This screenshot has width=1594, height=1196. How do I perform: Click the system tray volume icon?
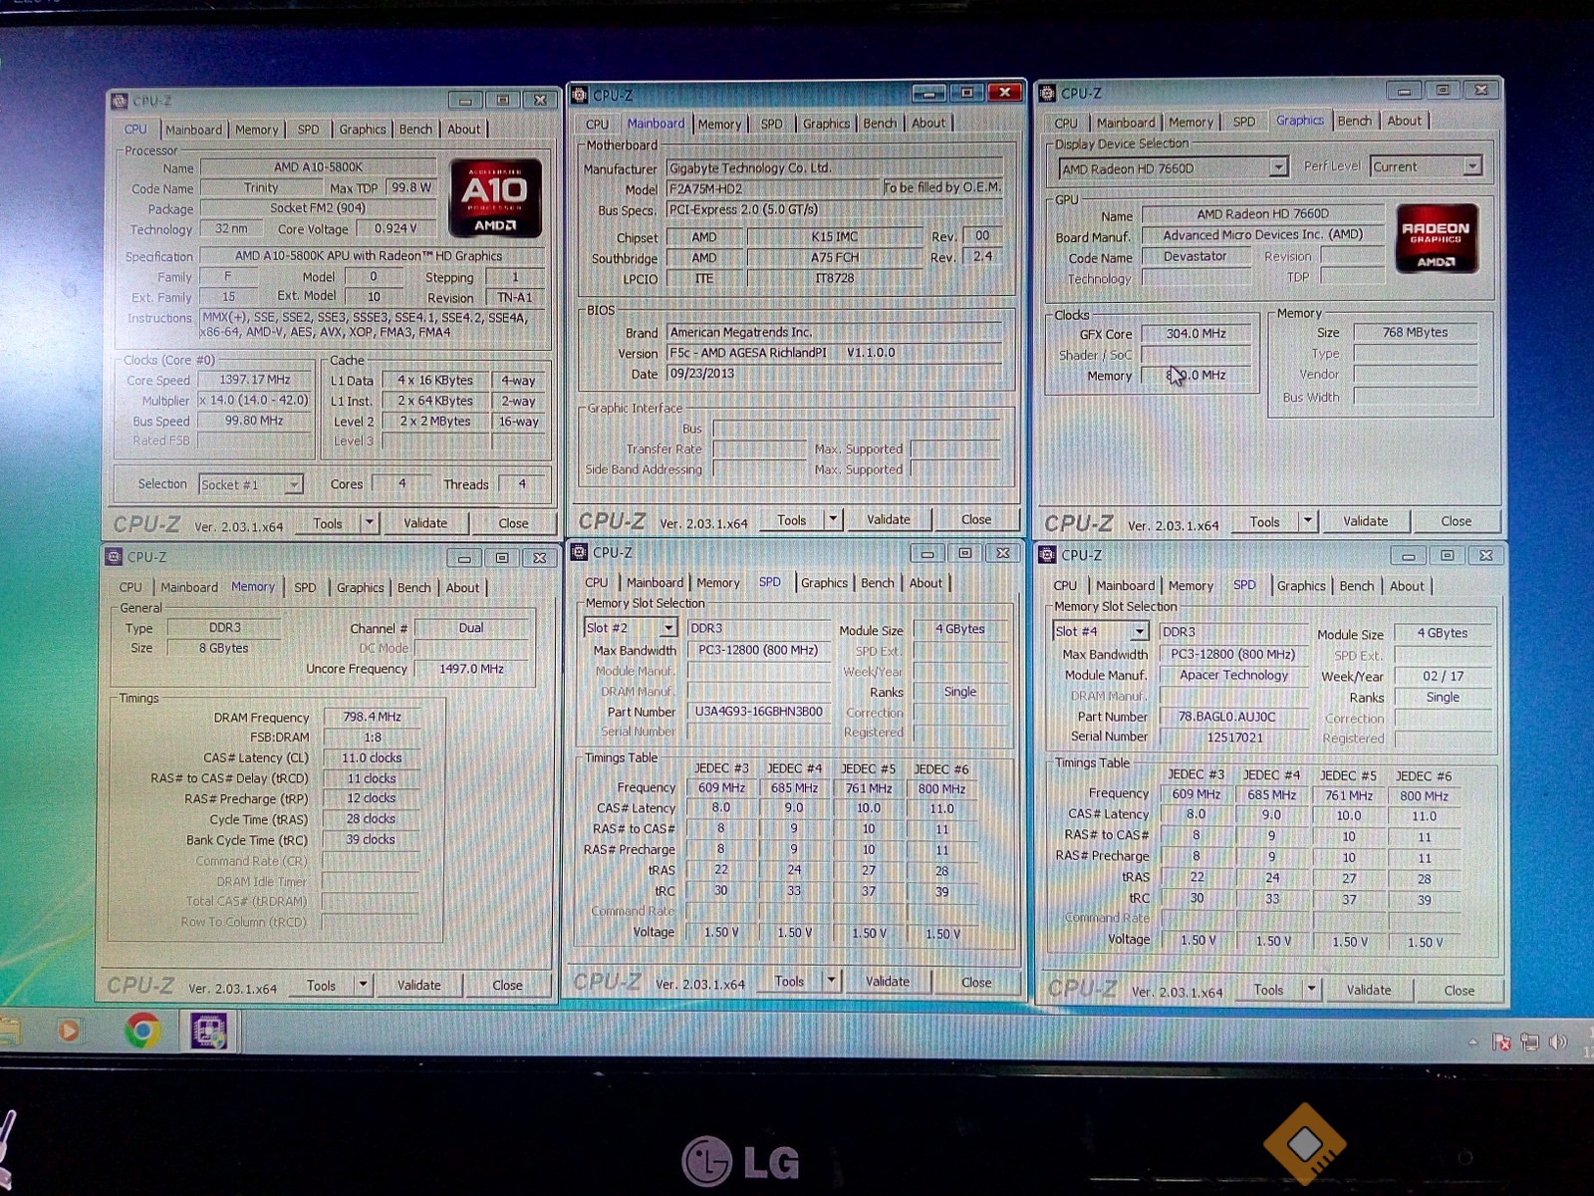click(1558, 1042)
